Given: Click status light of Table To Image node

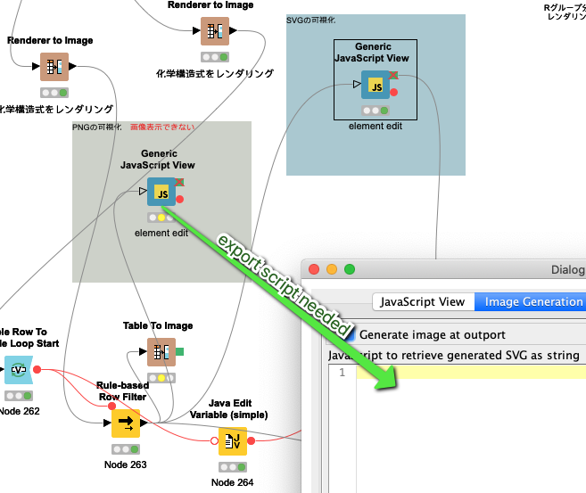Looking at the screenshot, I should click(x=161, y=378).
